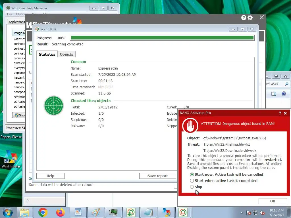Open Windows Explorer from the taskbar
Screen dimensions: 291x218
[x=24, y=212]
